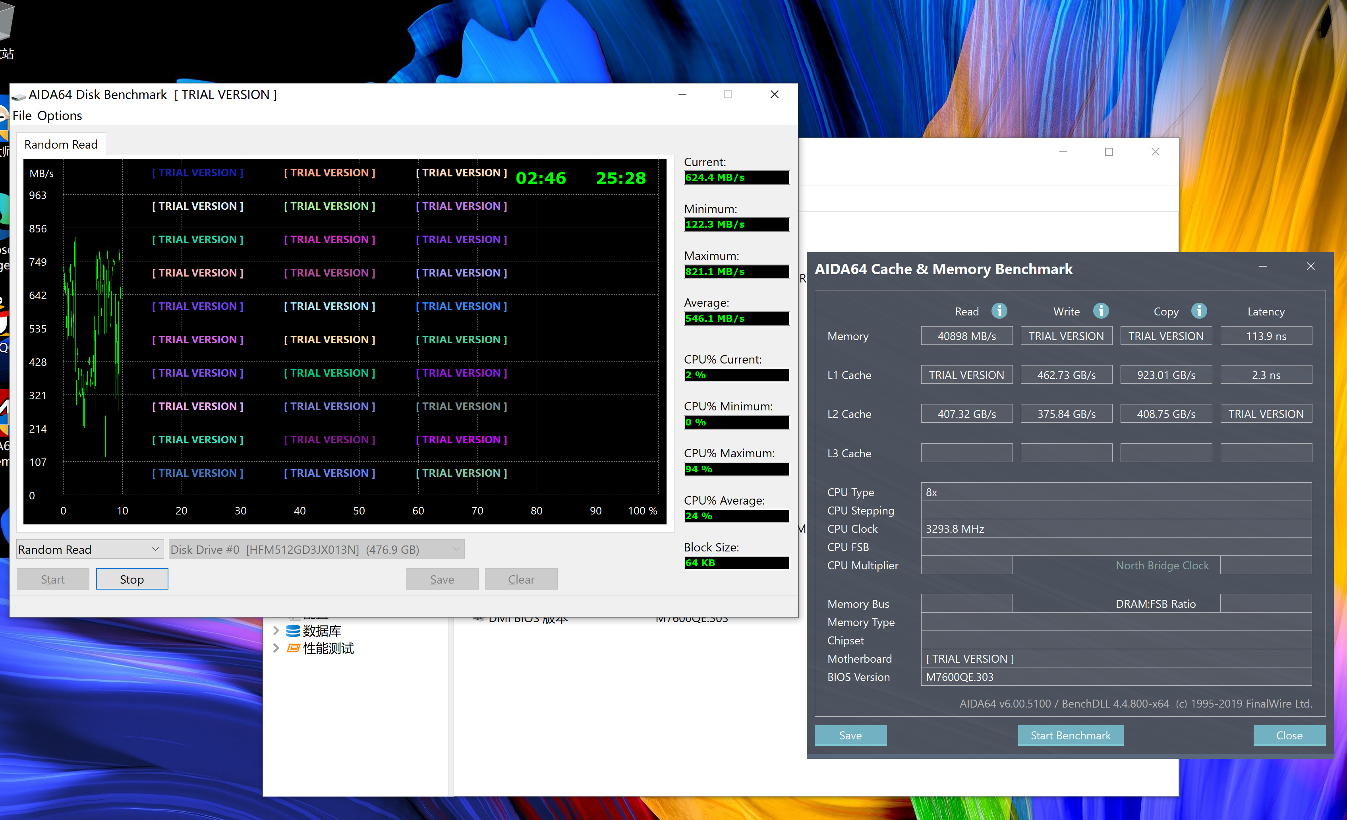The image size is (1347, 820).
Task: Click the Close button in memory benchmark
Action: pyautogui.click(x=1289, y=735)
